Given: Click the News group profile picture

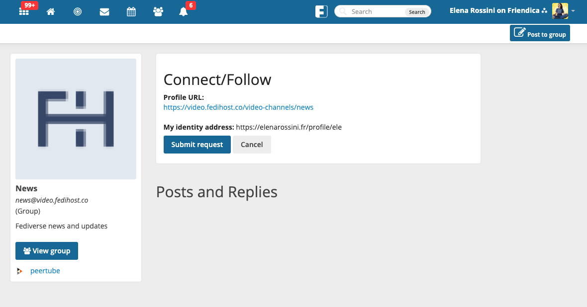Looking at the screenshot, I should coord(76,119).
